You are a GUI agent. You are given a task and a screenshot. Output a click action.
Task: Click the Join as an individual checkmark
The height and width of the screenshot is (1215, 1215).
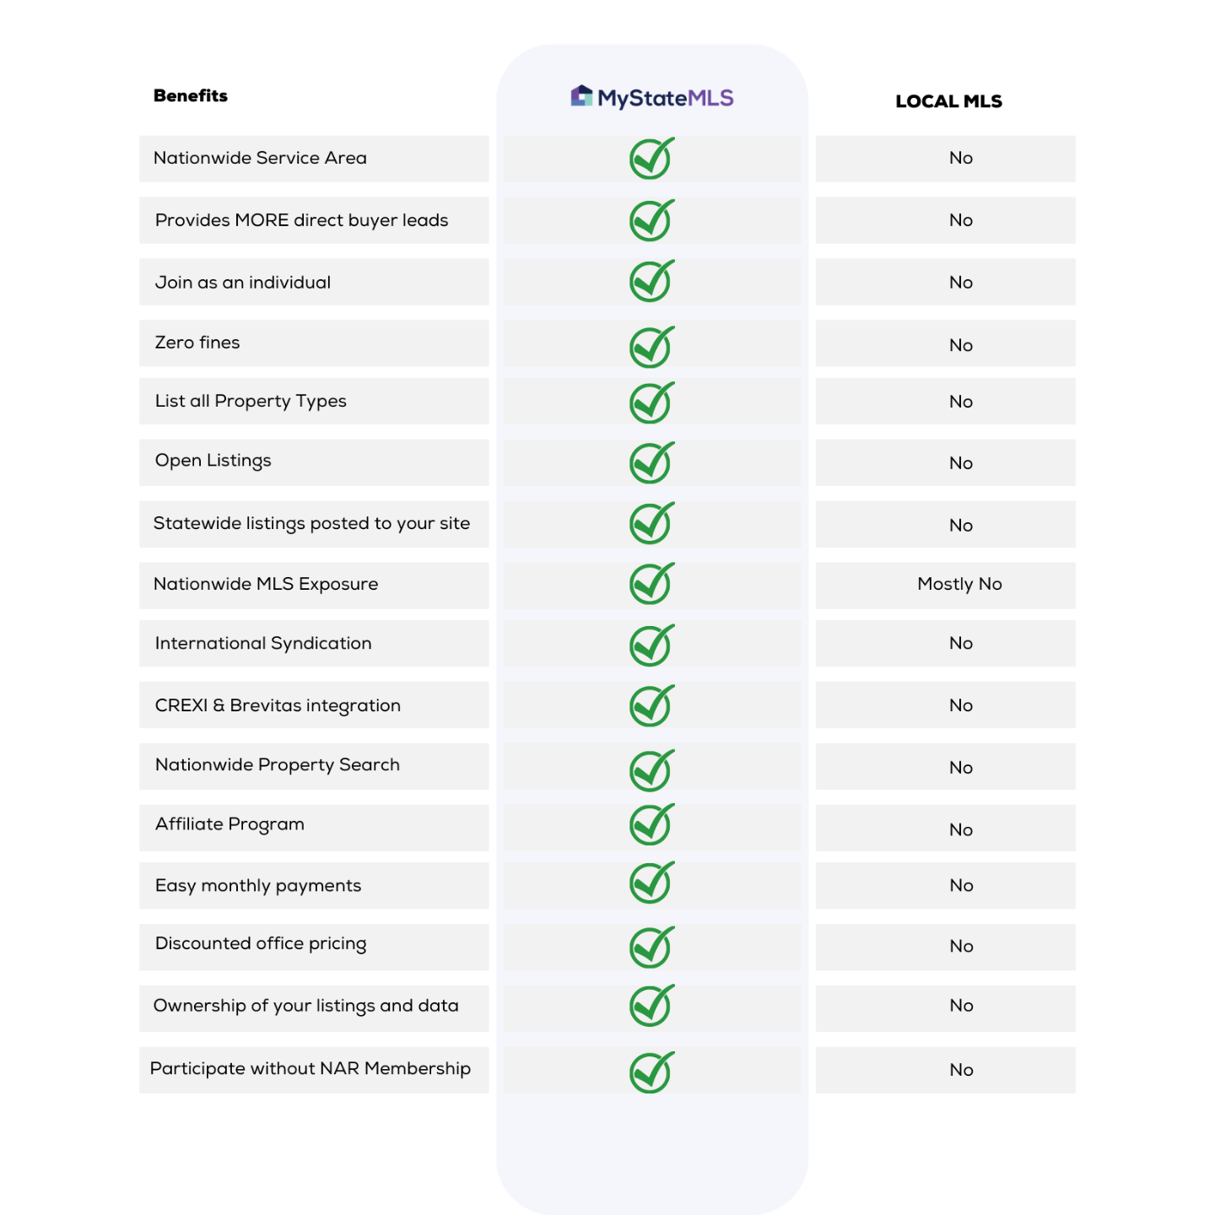click(651, 281)
